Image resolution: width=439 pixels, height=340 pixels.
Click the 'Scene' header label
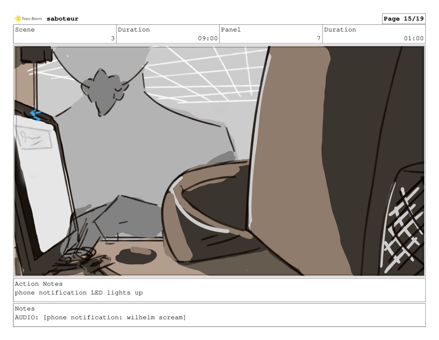pos(25,30)
